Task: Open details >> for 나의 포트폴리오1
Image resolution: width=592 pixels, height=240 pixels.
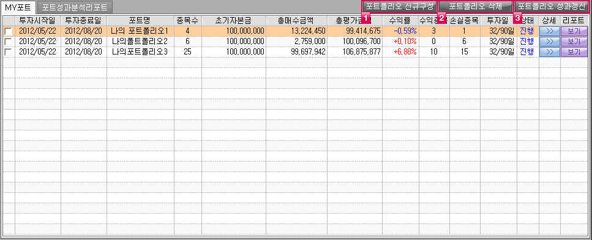Action: (x=549, y=31)
